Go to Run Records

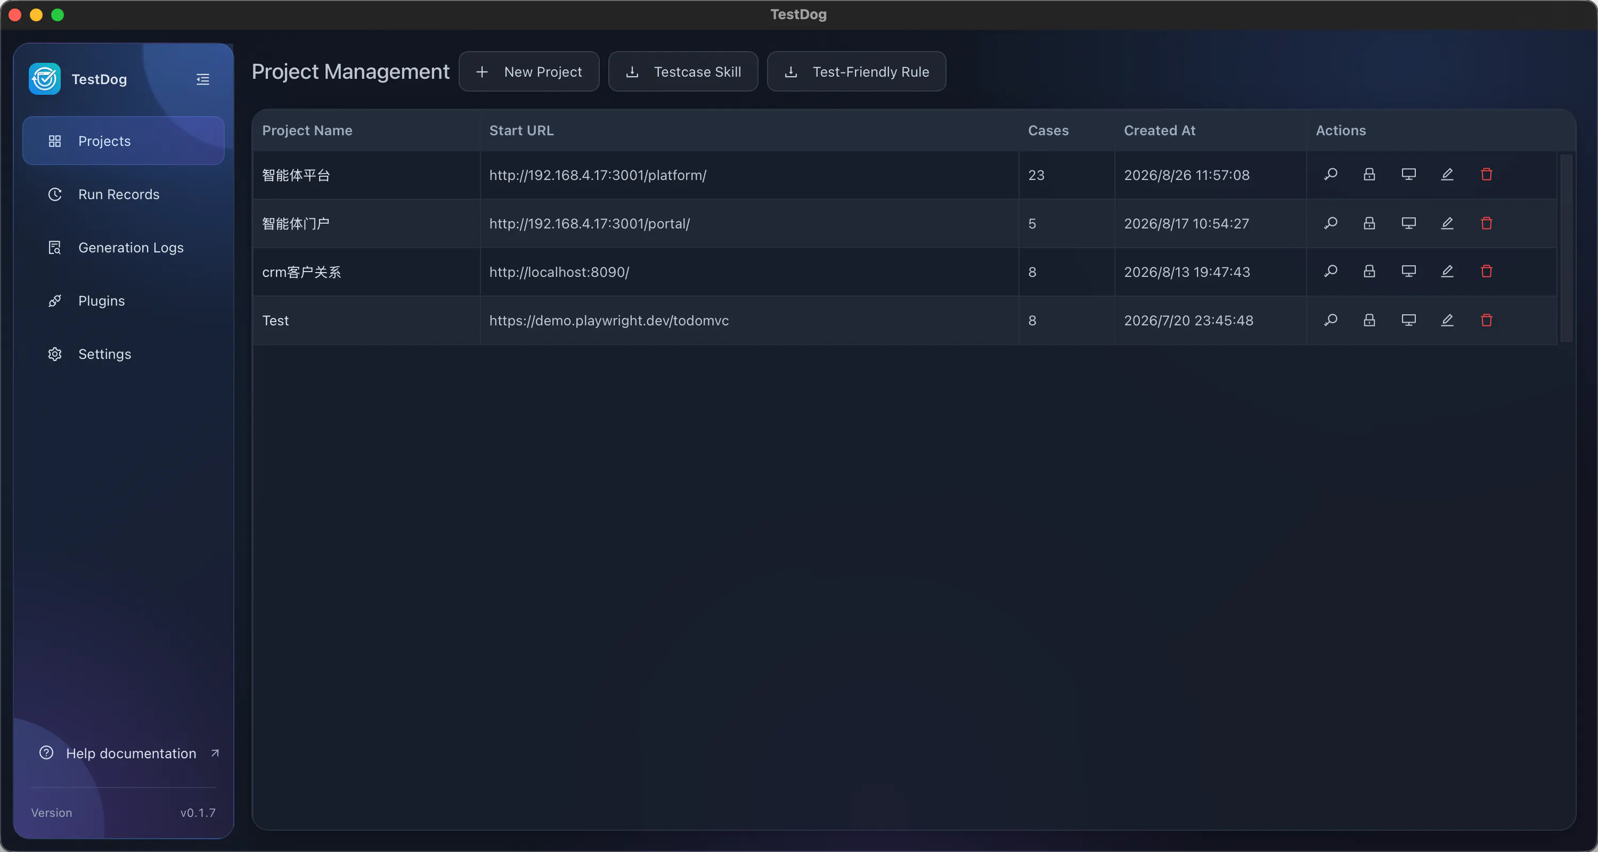(x=124, y=194)
